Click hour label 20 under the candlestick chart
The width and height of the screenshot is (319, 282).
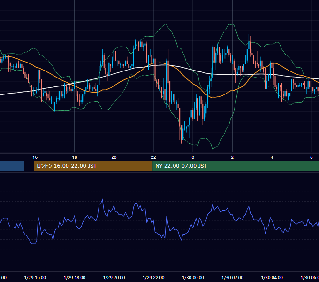[114, 157]
